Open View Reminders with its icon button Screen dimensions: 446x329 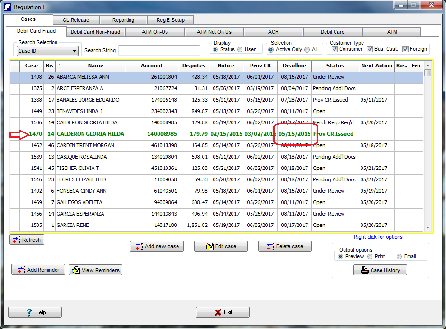click(x=75, y=270)
